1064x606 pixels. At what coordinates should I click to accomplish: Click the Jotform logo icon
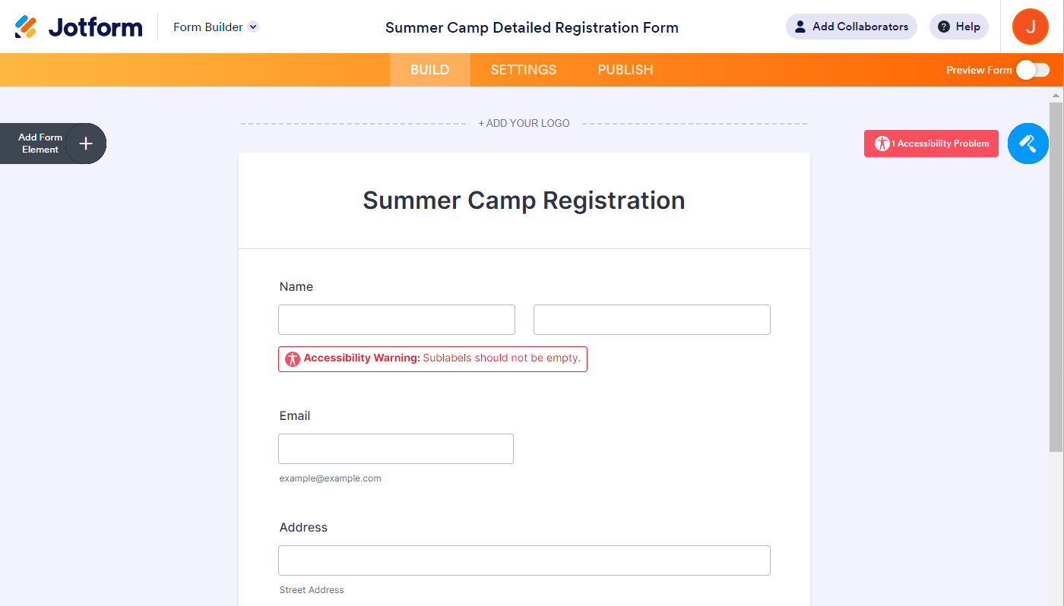(x=26, y=27)
